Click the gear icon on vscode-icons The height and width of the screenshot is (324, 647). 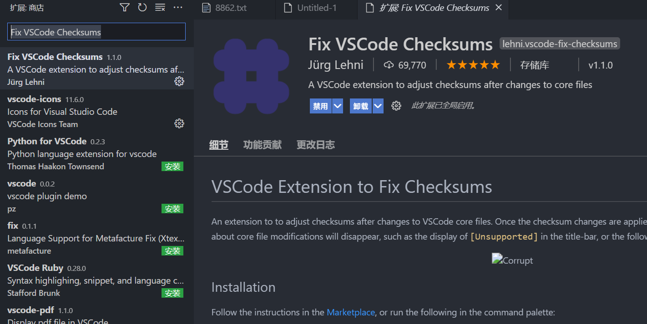179,123
